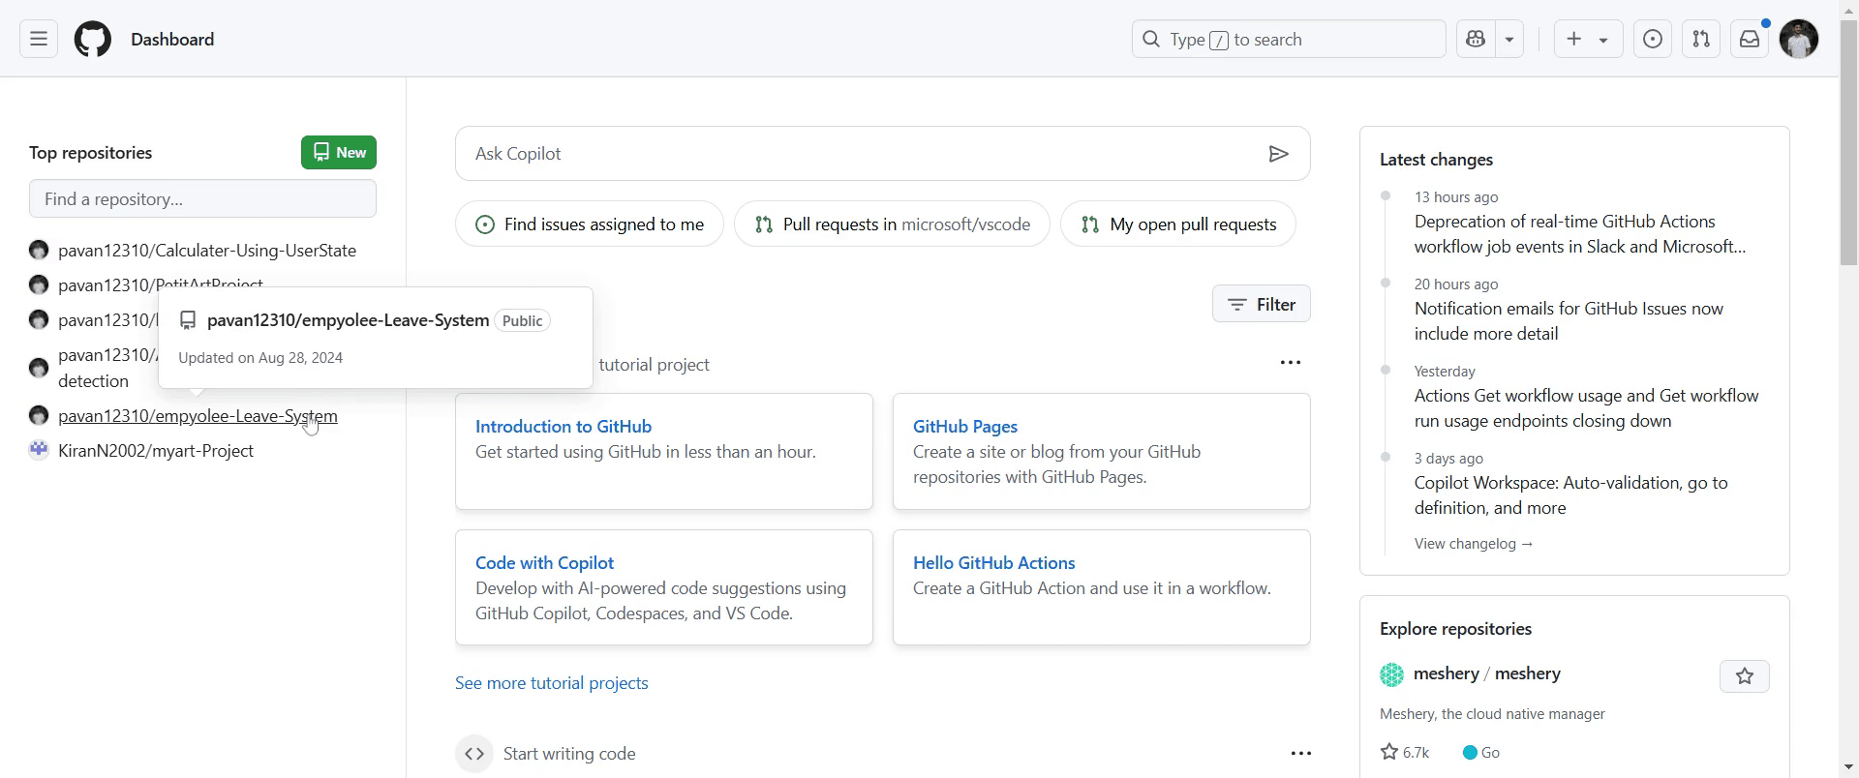Screen dimensions: 1859x778
Task: Open the create new plus dropdown
Action: tap(1588, 40)
